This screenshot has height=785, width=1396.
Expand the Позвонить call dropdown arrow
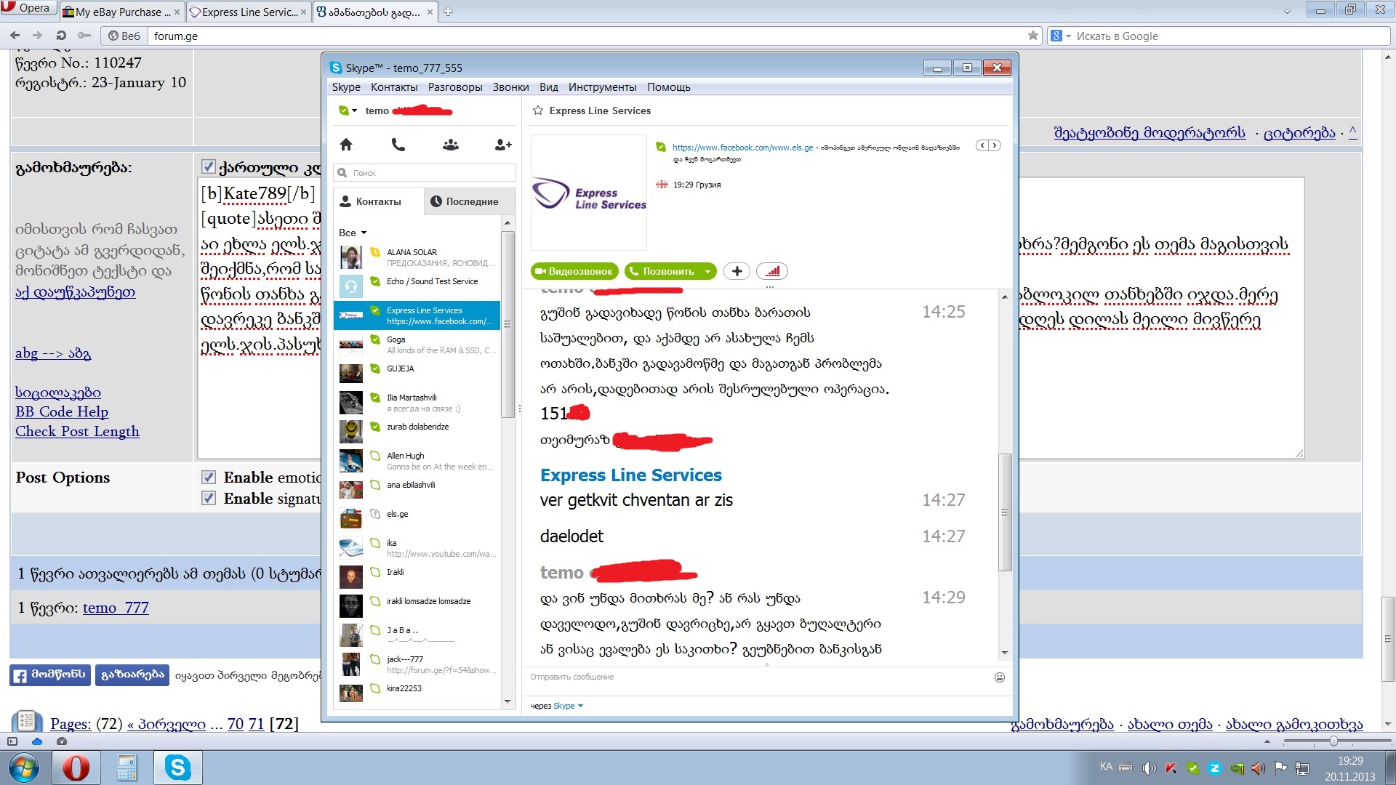(x=707, y=271)
